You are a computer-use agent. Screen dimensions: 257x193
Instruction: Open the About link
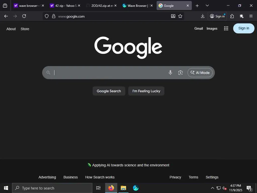tap(11, 29)
